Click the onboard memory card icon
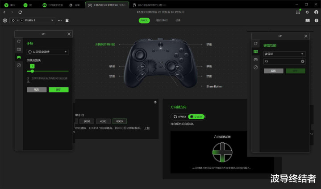321x189 pixels. (67, 20)
